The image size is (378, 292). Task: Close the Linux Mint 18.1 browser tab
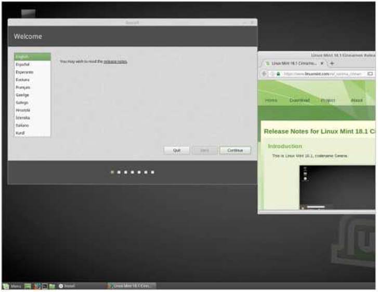pyautogui.click(x=322, y=63)
